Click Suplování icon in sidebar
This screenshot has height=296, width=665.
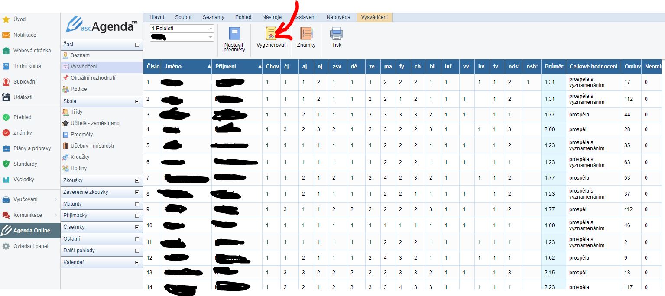[x=6, y=82]
